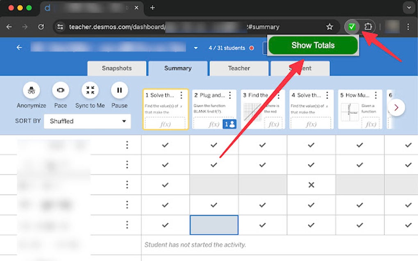Reload the dashboard page
This screenshot has width=418, height=261.
(41, 26)
